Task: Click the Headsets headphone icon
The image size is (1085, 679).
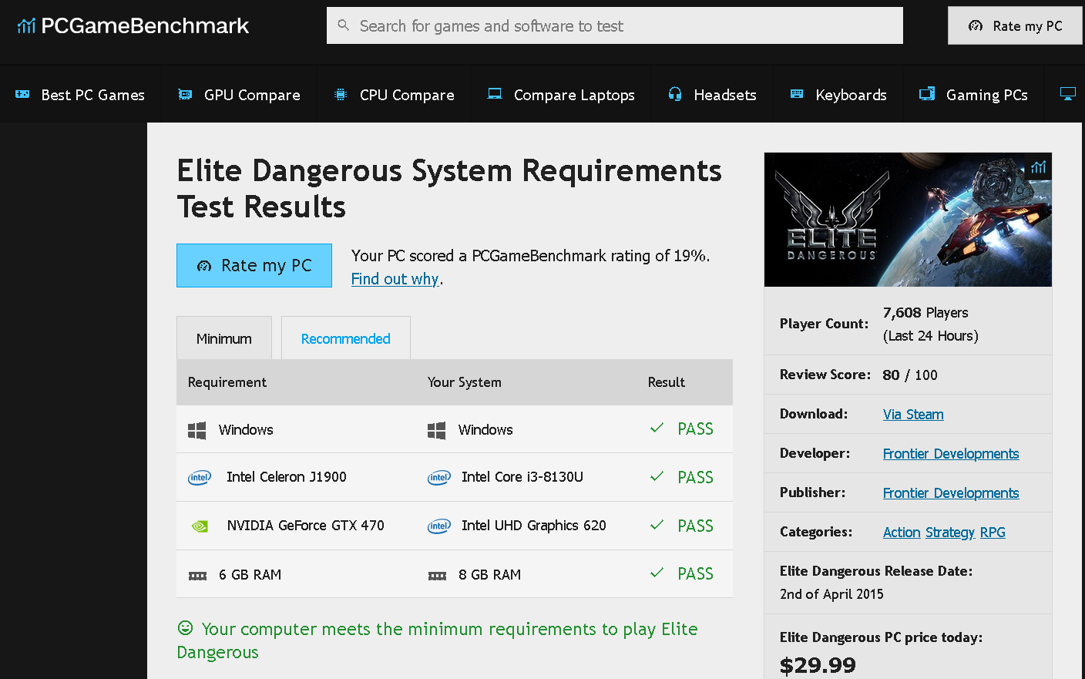Action: point(674,94)
